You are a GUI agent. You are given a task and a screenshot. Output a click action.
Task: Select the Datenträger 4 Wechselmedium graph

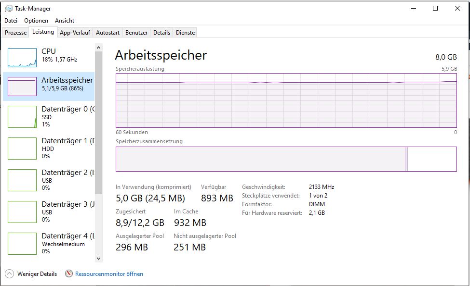point(22,244)
